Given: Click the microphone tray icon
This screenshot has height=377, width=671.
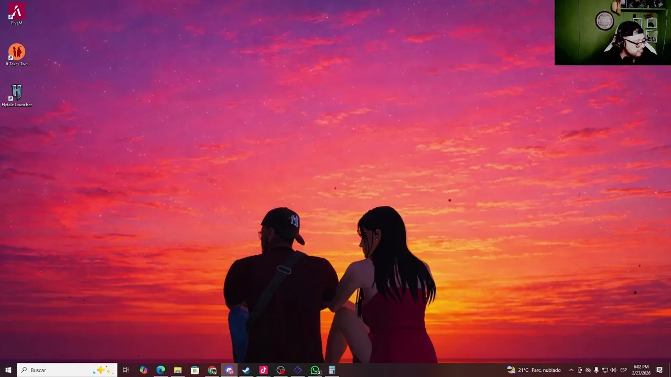Looking at the screenshot, I should [x=597, y=370].
